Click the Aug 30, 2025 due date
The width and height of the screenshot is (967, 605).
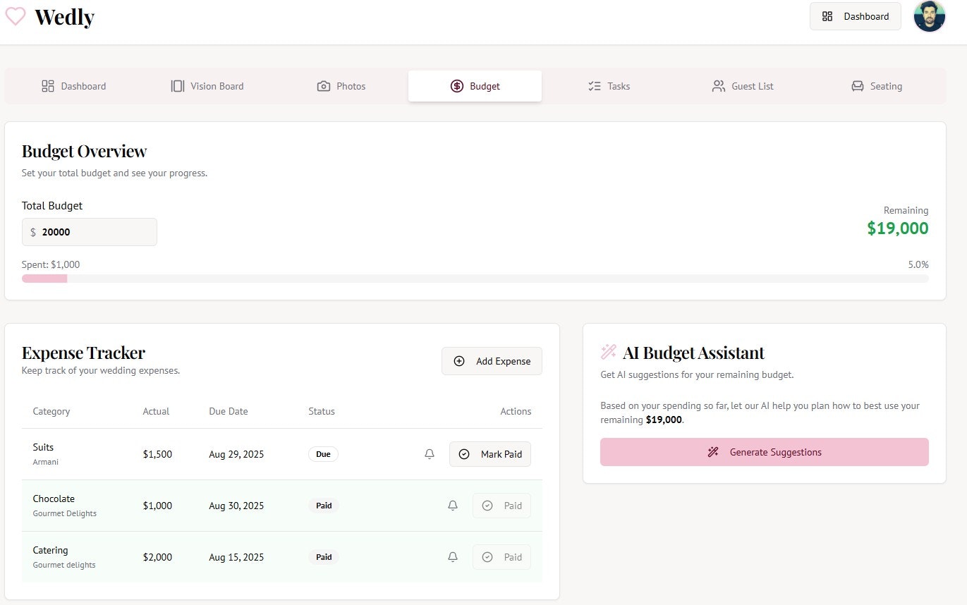(x=236, y=506)
